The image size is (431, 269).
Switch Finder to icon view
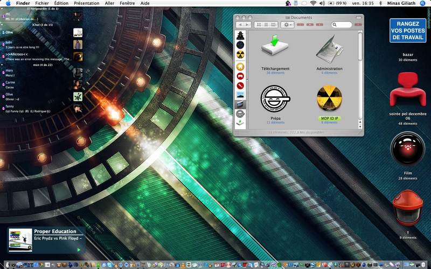click(259, 25)
